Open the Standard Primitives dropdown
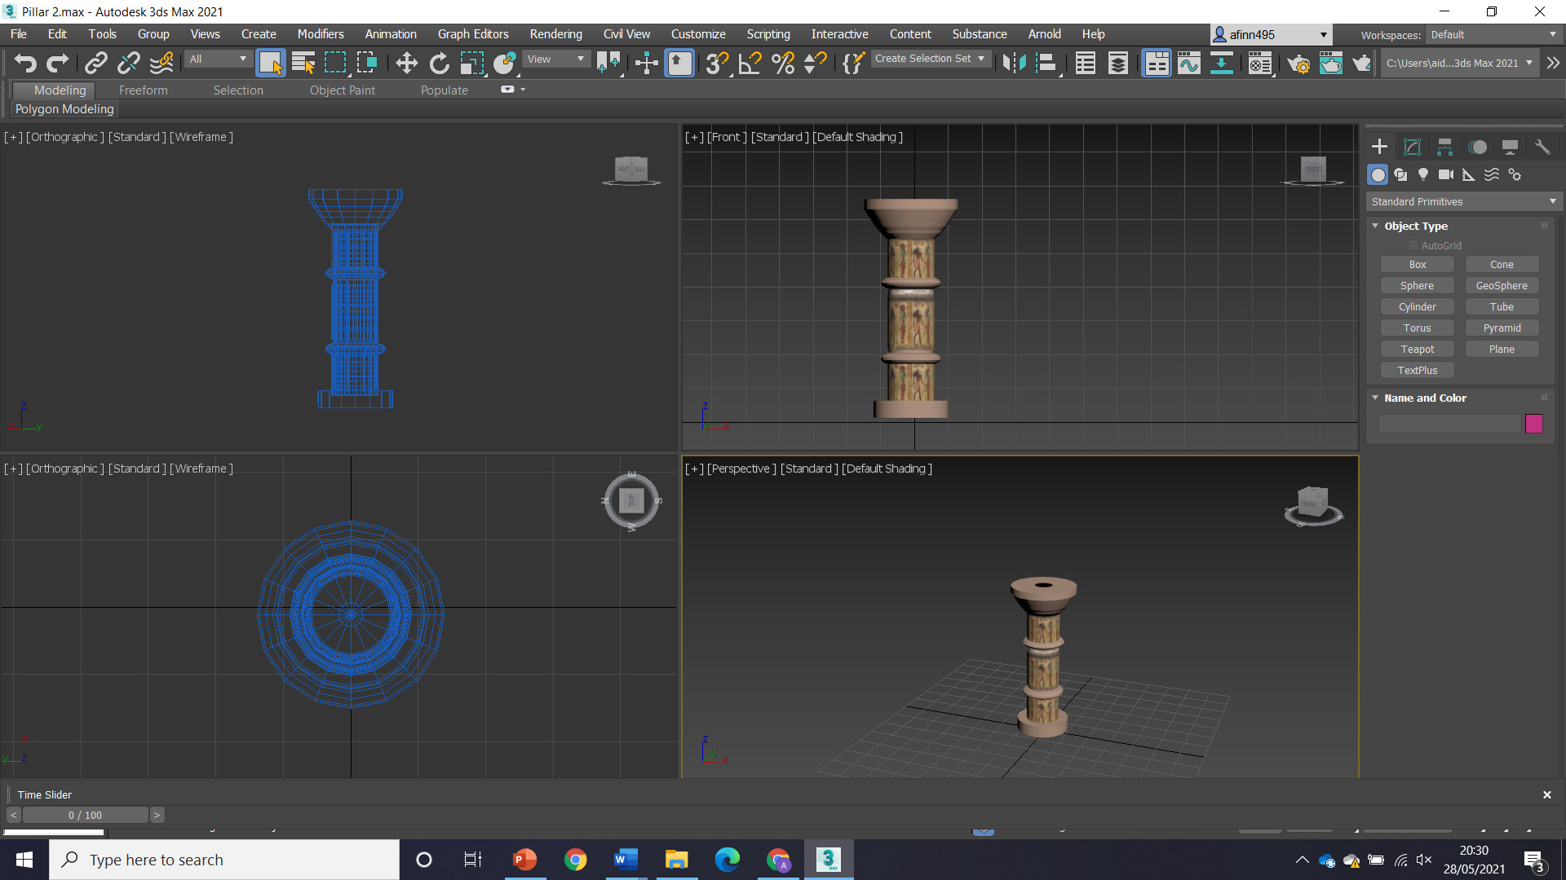Viewport: 1566px width, 880px height. (1462, 201)
